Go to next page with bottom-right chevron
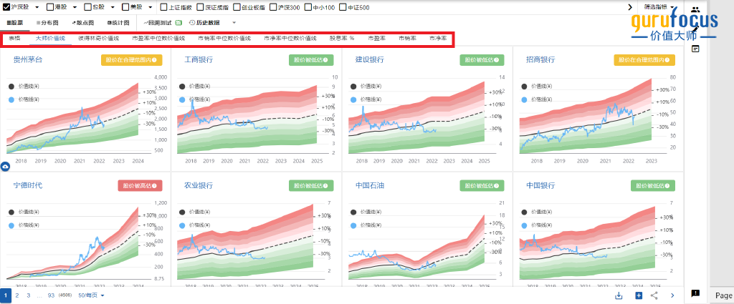 [672, 295]
